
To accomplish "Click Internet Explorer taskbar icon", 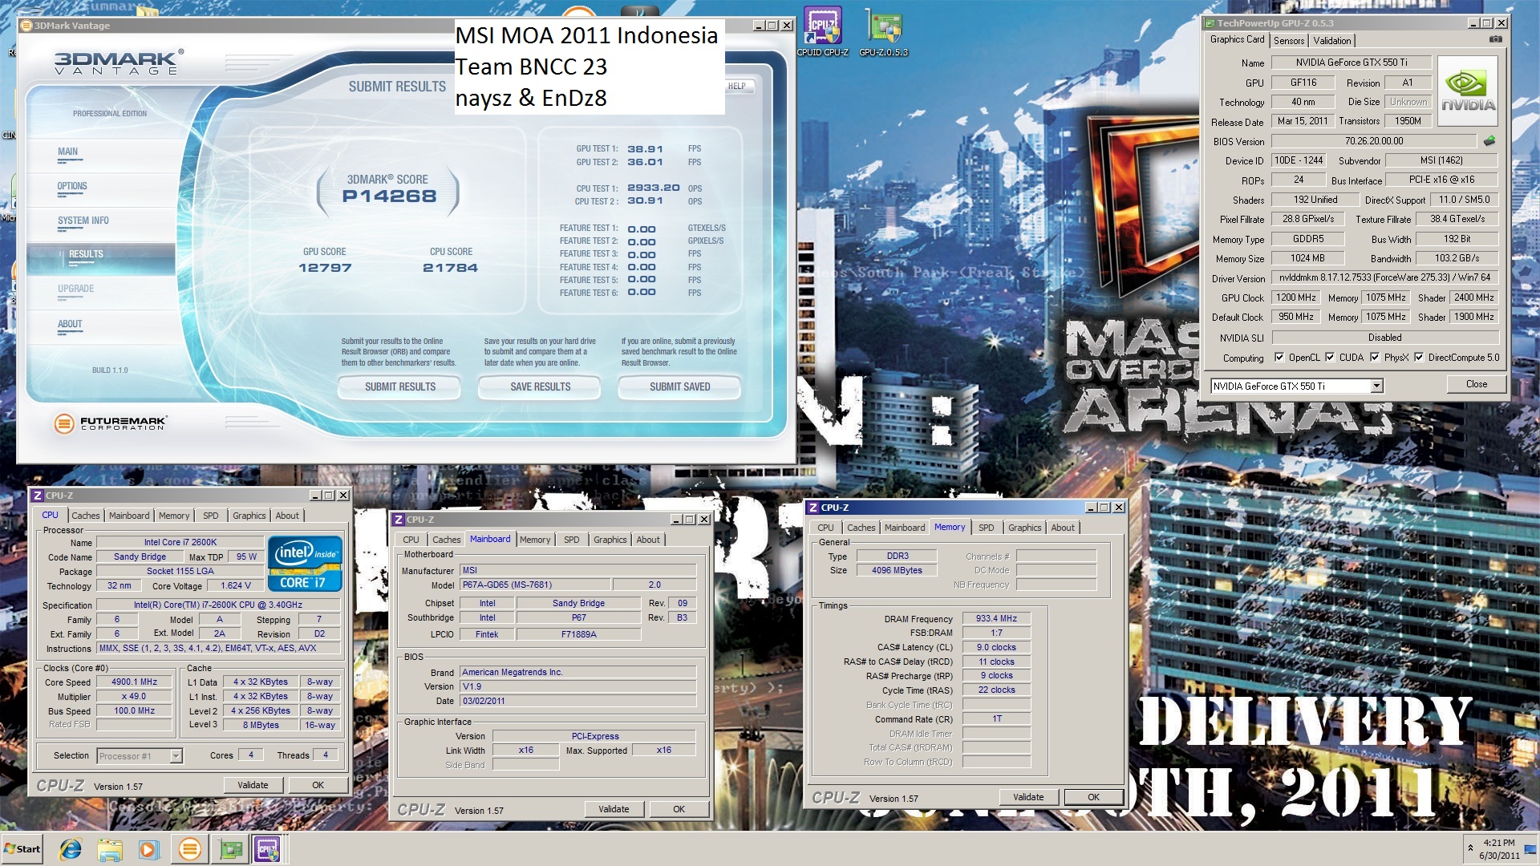I will [71, 849].
